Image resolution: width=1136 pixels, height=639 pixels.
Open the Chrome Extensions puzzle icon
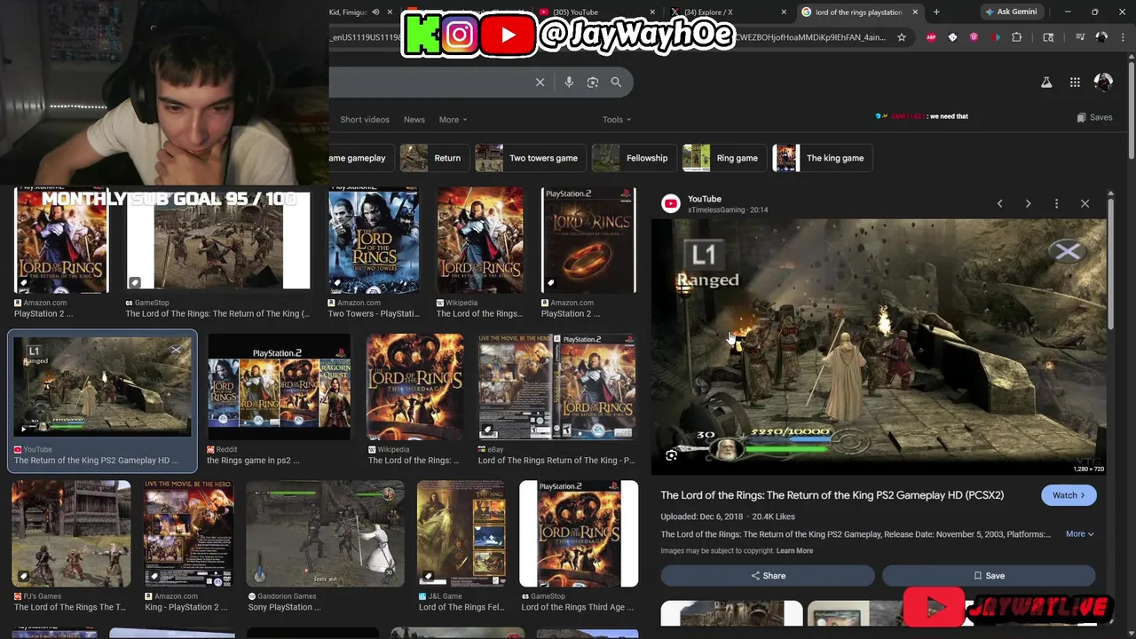click(1017, 37)
